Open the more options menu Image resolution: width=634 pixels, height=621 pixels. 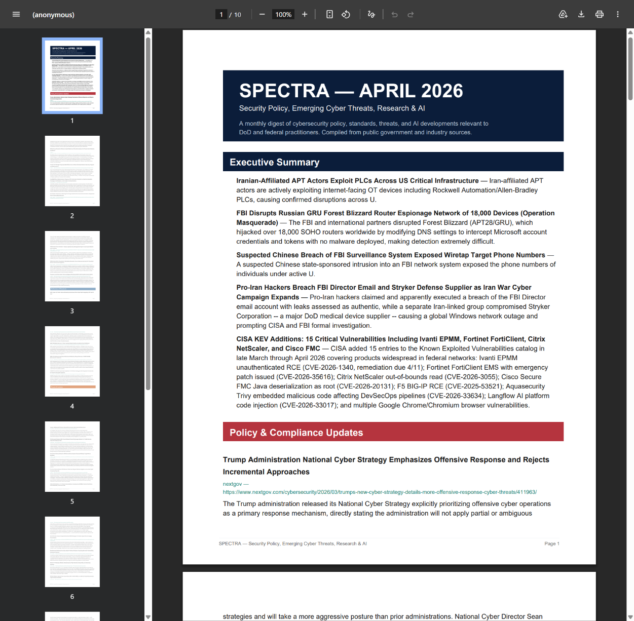618,14
